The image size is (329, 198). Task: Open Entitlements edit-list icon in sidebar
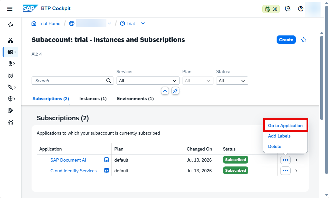tap(10, 111)
